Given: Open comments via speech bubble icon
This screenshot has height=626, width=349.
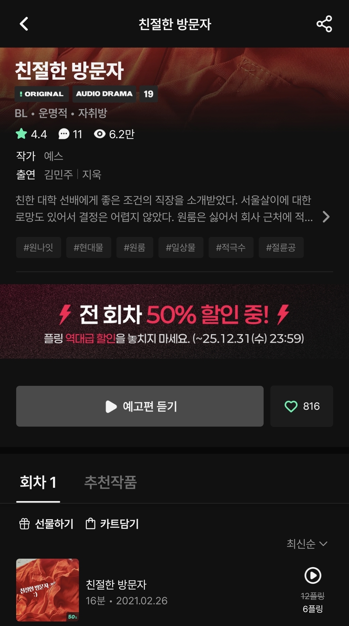Looking at the screenshot, I should 64,134.
